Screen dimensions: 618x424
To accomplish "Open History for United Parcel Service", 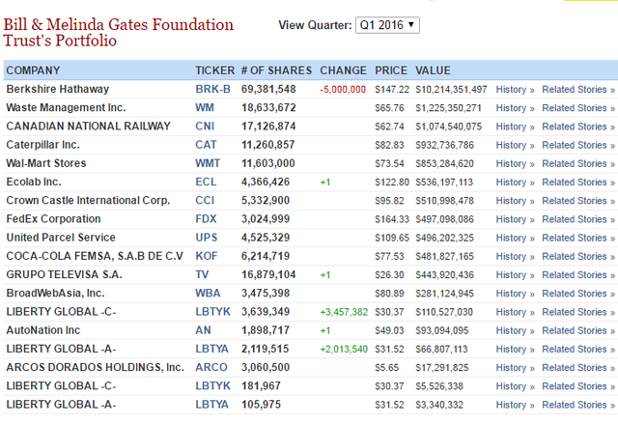I will click(515, 238).
